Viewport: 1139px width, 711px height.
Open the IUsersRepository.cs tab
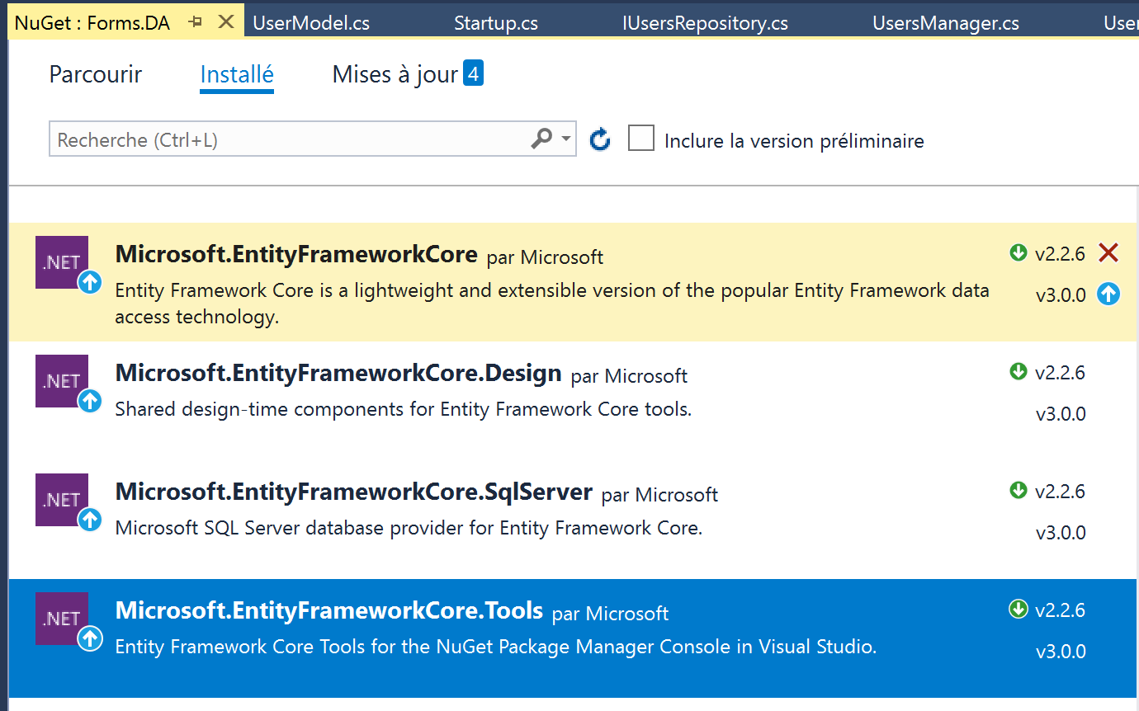[x=706, y=23]
